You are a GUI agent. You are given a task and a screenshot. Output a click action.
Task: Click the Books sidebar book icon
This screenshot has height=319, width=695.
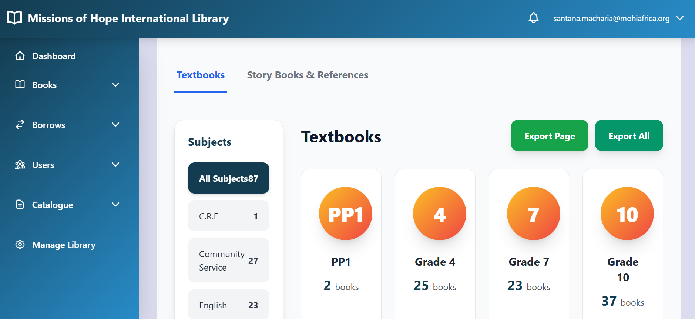pos(20,85)
